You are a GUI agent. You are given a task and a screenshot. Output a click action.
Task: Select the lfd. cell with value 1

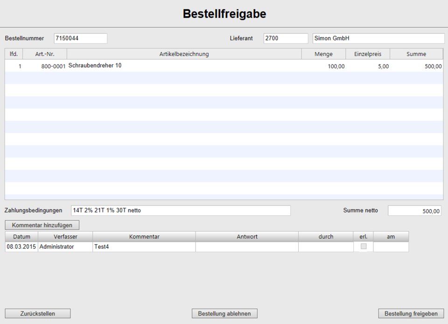14,66
